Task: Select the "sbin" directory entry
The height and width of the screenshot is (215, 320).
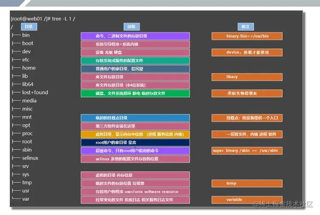Action: point(27,150)
